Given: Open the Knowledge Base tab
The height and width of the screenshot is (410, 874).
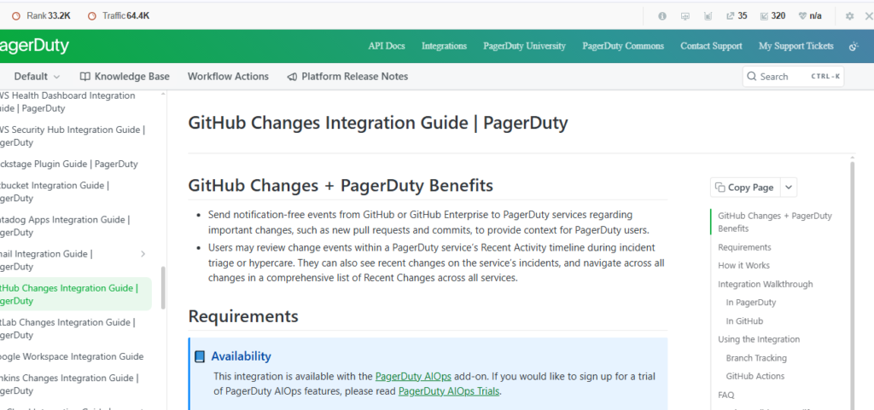Looking at the screenshot, I should click(x=125, y=76).
